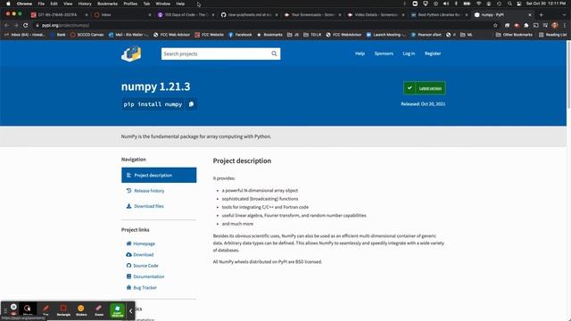Open the Bookmarks menu in menu bar
This screenshot has width=571, height=321.
(107, 4)
